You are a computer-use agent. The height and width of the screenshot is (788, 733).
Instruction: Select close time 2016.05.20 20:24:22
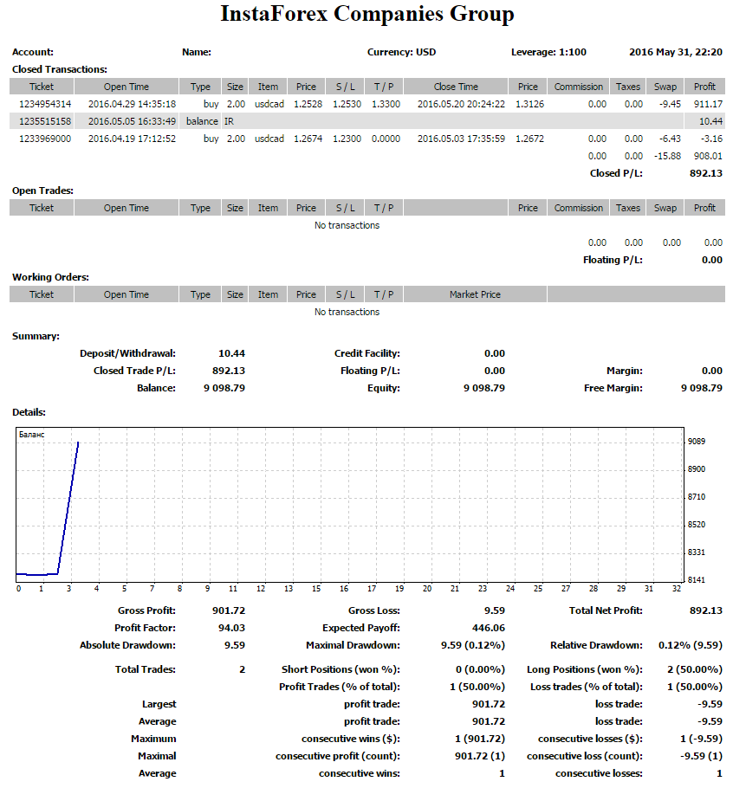pos(461,104)
